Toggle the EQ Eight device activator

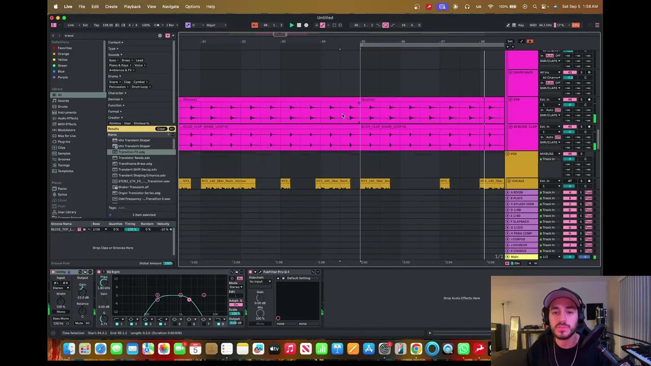99,272
